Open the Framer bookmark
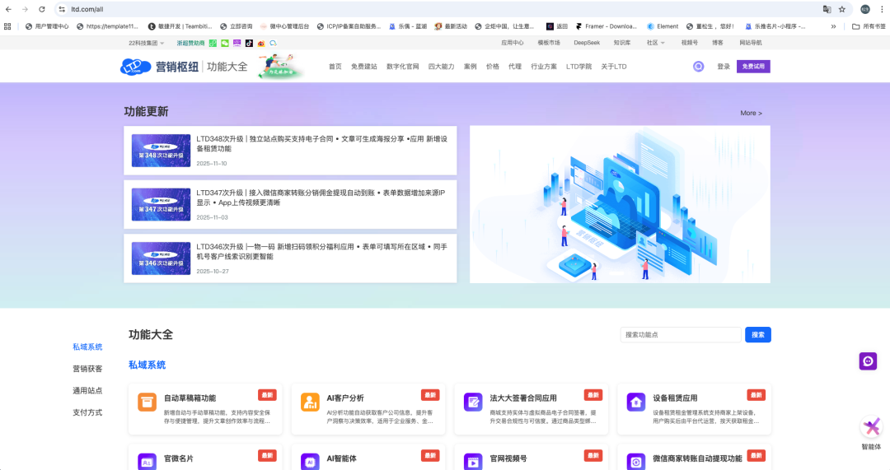Screen dimensions: 890x470 (x=607, y=26)
